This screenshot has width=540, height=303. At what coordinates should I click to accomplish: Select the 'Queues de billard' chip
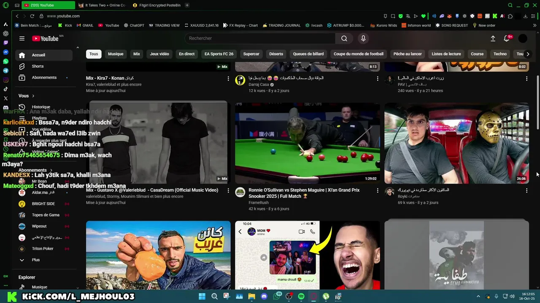308,54
